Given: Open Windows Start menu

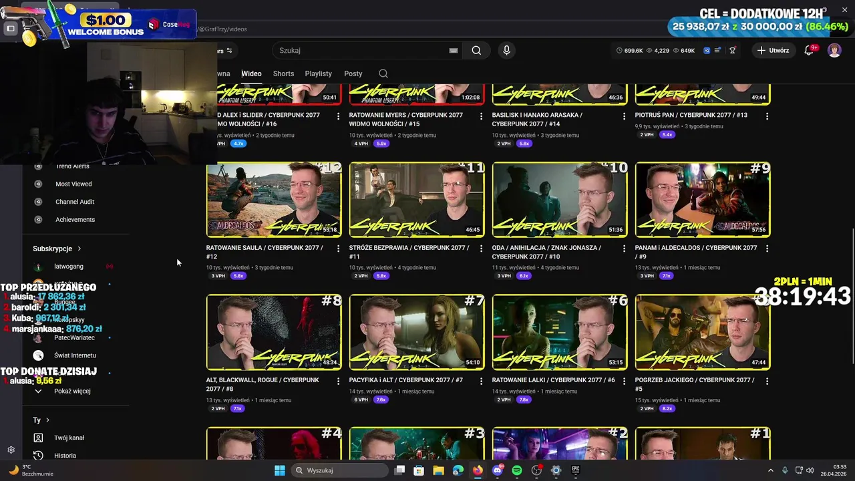Looking at the screenshot, I should click(x=280, y=470).
